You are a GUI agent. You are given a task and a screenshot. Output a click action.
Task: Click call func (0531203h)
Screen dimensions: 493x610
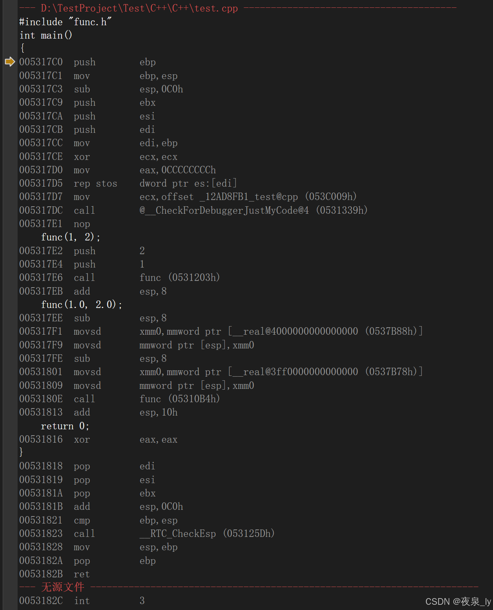coord(119,278)
